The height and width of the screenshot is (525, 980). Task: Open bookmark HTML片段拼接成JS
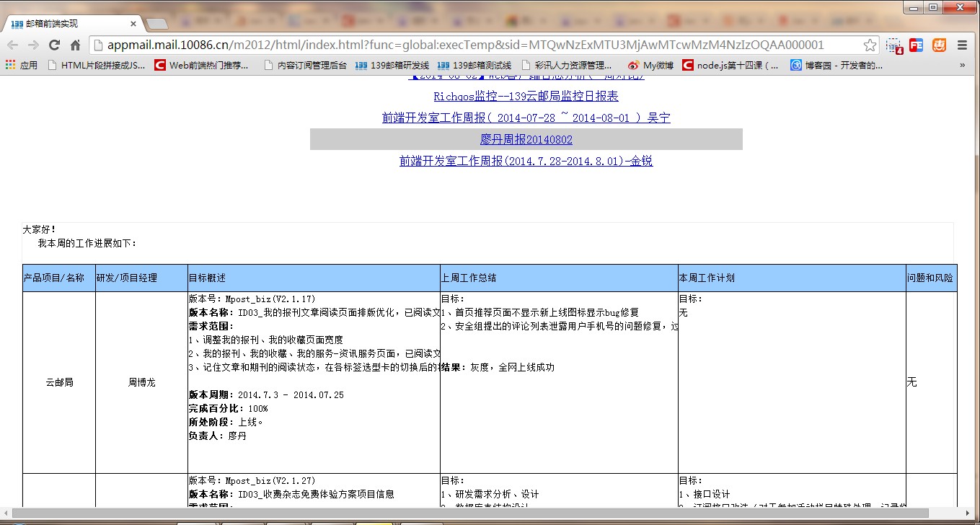[96, 65]
